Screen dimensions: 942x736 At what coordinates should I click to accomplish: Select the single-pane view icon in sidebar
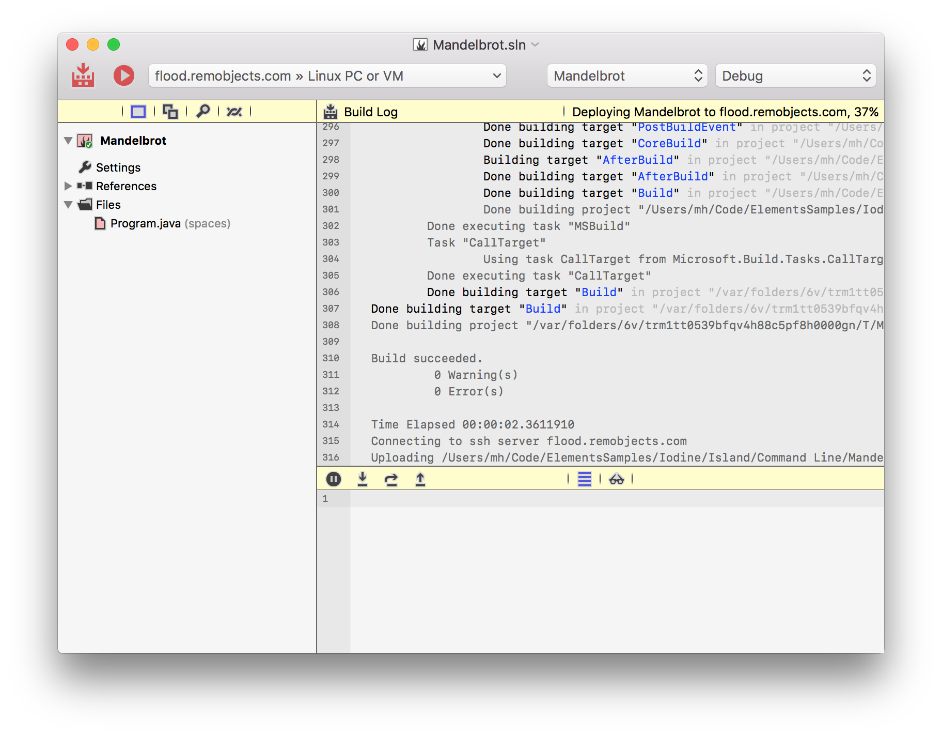(138, 112)
